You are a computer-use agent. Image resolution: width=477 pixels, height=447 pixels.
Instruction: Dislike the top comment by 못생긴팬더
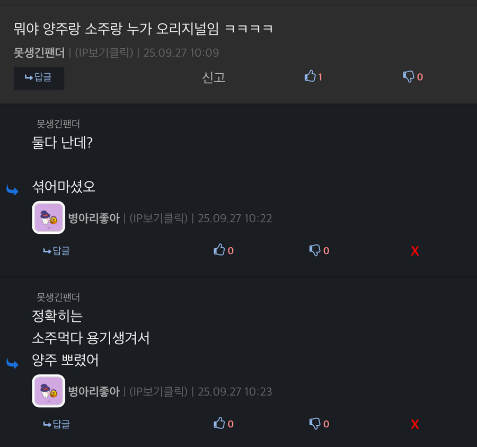[x=412, y=77]
